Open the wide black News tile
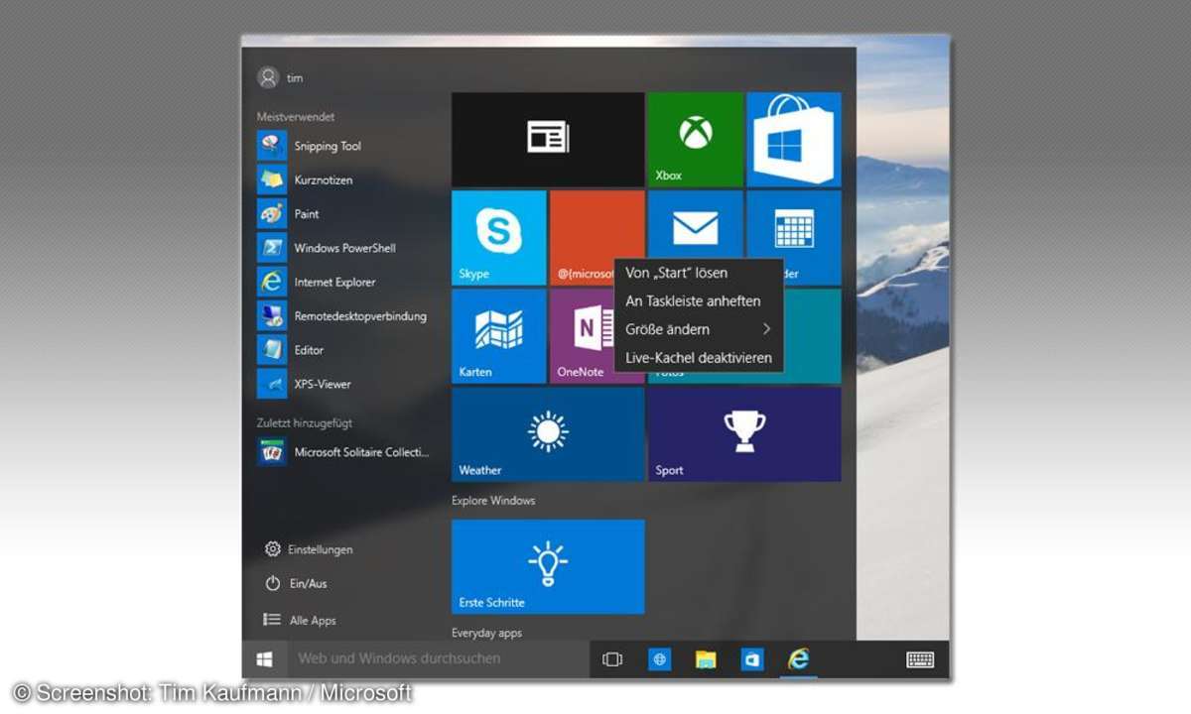 pyautogui.click(x=548, y=140)
